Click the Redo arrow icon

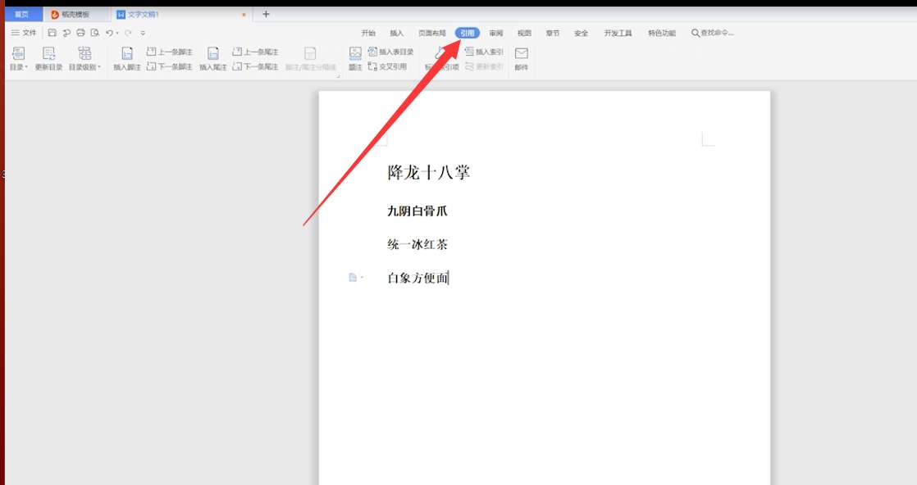pos(128,33)
